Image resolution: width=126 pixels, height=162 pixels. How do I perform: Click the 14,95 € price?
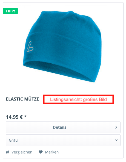coord(14,117)
